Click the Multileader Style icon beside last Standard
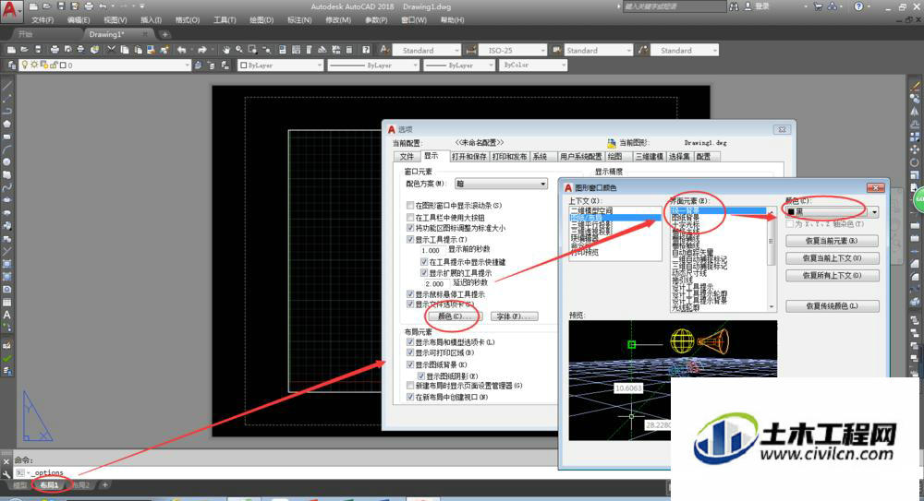Image resolution: width=924 pixels, height=501 pixels. [644, 50]
